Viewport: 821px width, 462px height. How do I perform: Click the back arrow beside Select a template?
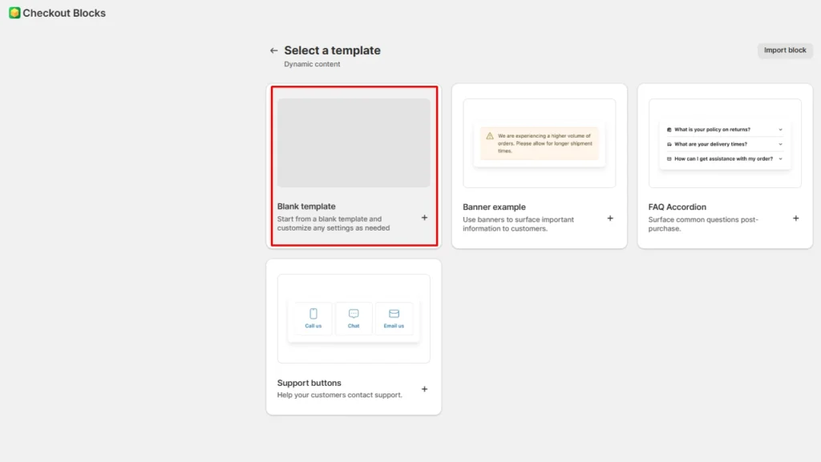pyautogui.click(x=273, y=50)
